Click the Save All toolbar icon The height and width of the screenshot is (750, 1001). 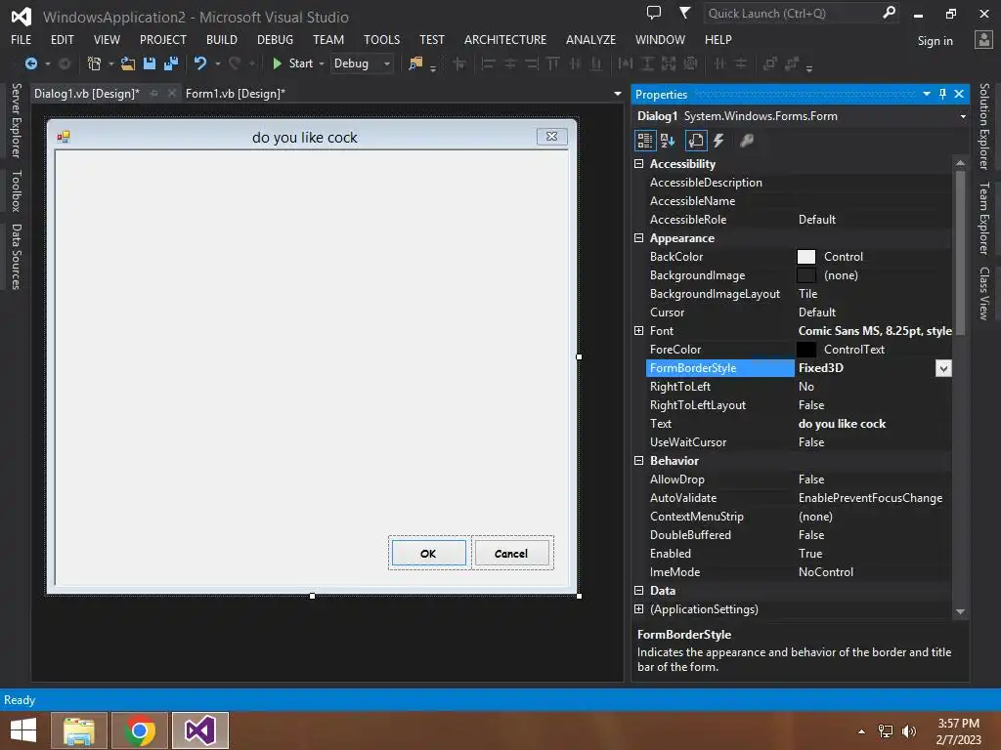coord(170,63)
